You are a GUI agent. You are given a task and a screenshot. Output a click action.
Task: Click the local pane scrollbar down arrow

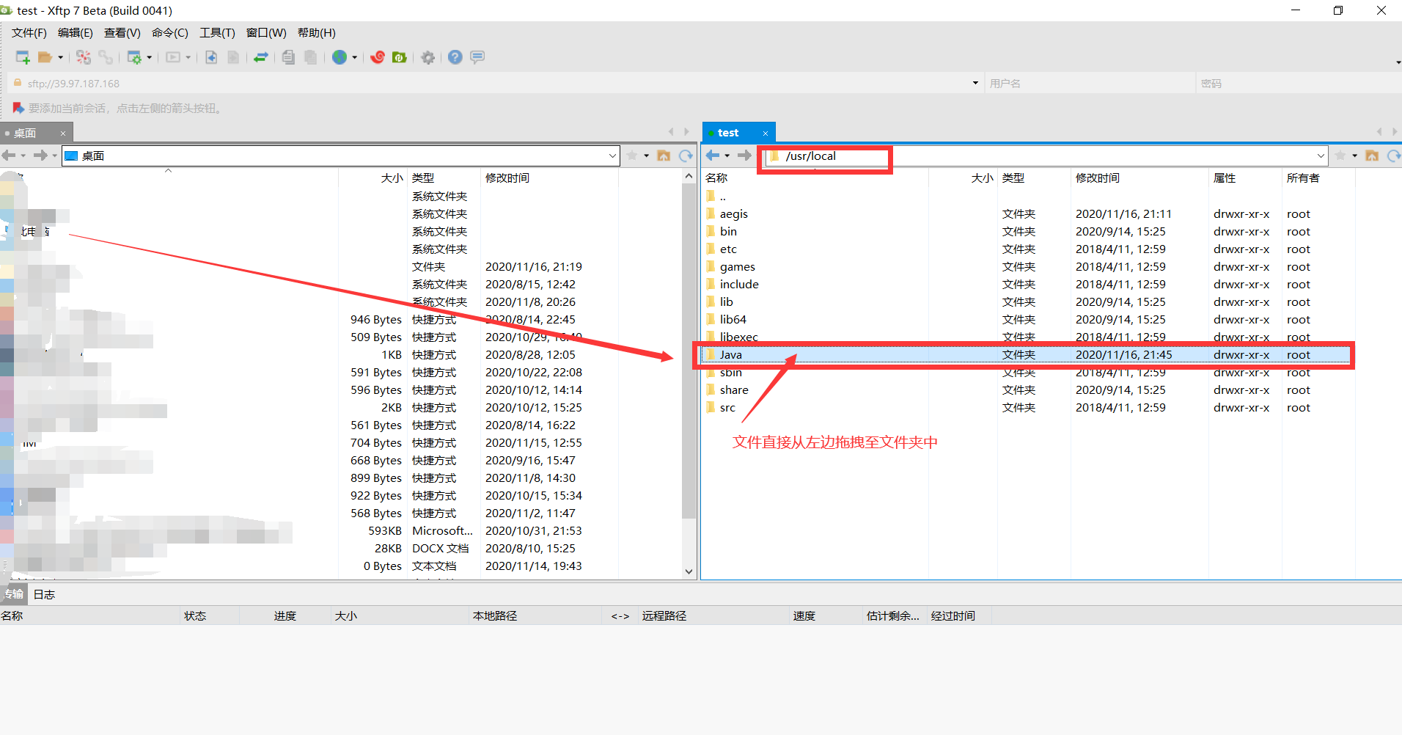click(689, 571)
